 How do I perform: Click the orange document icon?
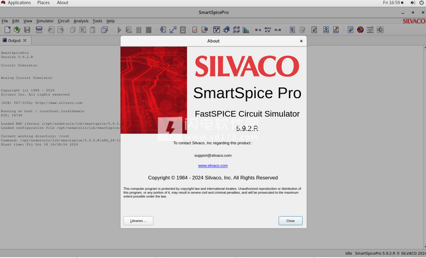click(x=195, y=30)
